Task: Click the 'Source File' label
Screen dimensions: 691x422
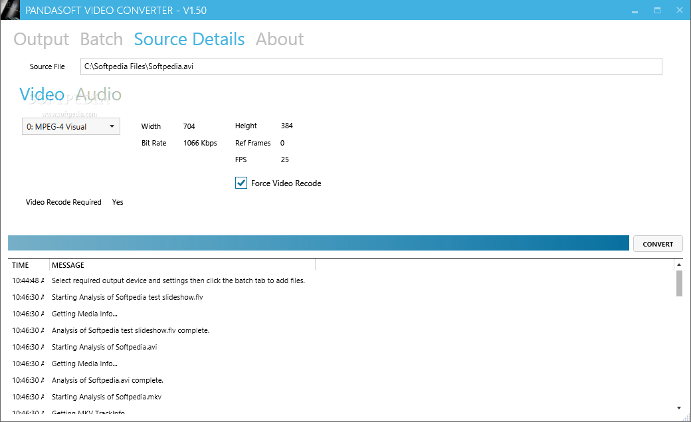Action: pyautogui.click(x=47, y=66)
